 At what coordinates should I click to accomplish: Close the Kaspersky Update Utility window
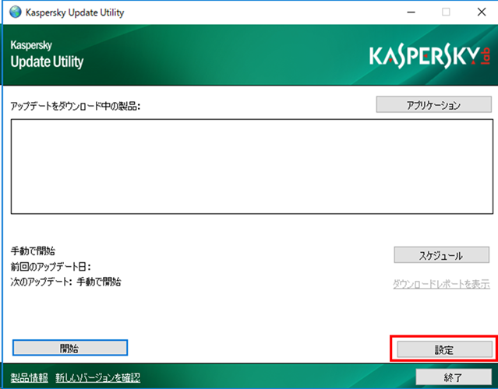point(482,12)
